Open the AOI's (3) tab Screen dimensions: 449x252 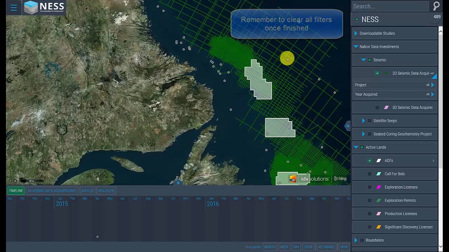tap(87, 191)
